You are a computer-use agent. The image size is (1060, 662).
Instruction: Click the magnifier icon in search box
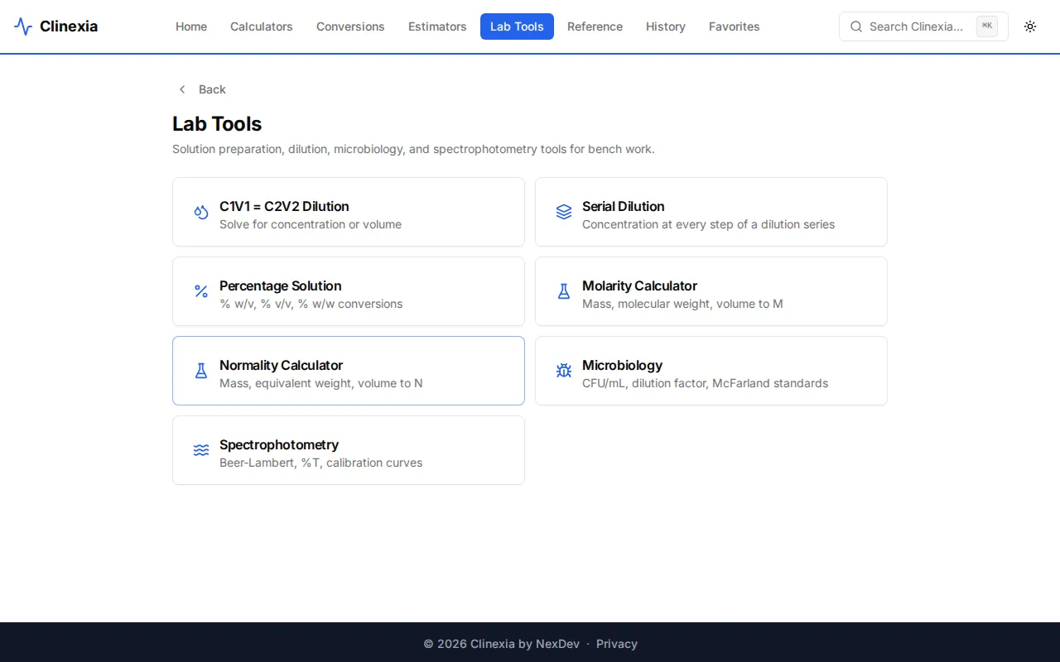[856, 26]
